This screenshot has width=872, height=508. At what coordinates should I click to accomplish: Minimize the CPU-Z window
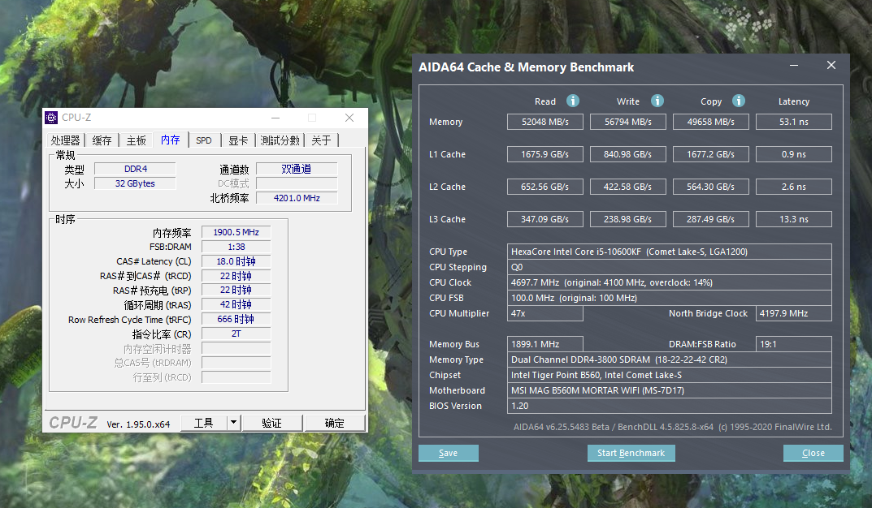point(275,118)
